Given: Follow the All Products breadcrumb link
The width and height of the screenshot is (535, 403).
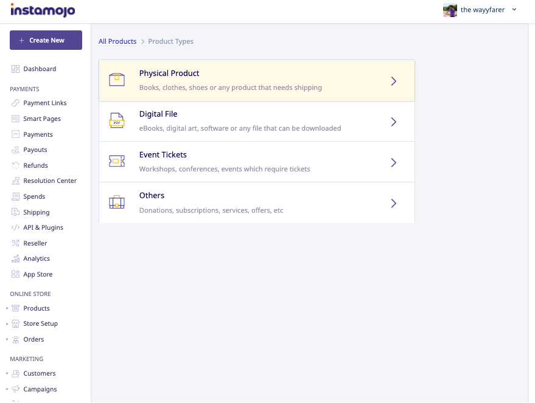Looking at the screenshot, I should (x=117, y=41).
